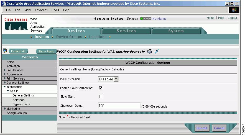Switch to the System tab
Screen dimensions: 245x135
(x=176, y=31)
